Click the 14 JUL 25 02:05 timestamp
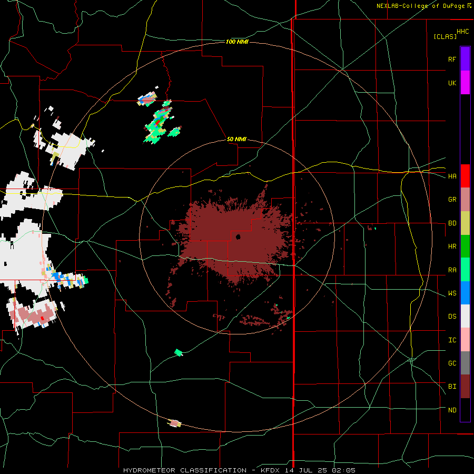 click(320, 470)
